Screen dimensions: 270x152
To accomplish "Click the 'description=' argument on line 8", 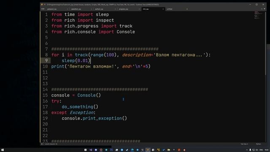I will (x=138, y=55).
